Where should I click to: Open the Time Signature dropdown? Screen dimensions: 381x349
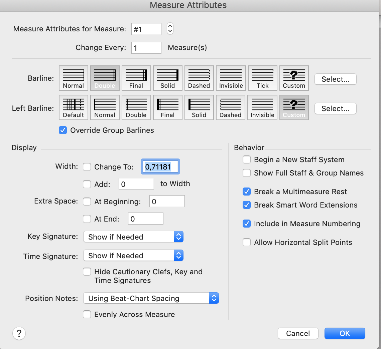(x=133, y=256)
